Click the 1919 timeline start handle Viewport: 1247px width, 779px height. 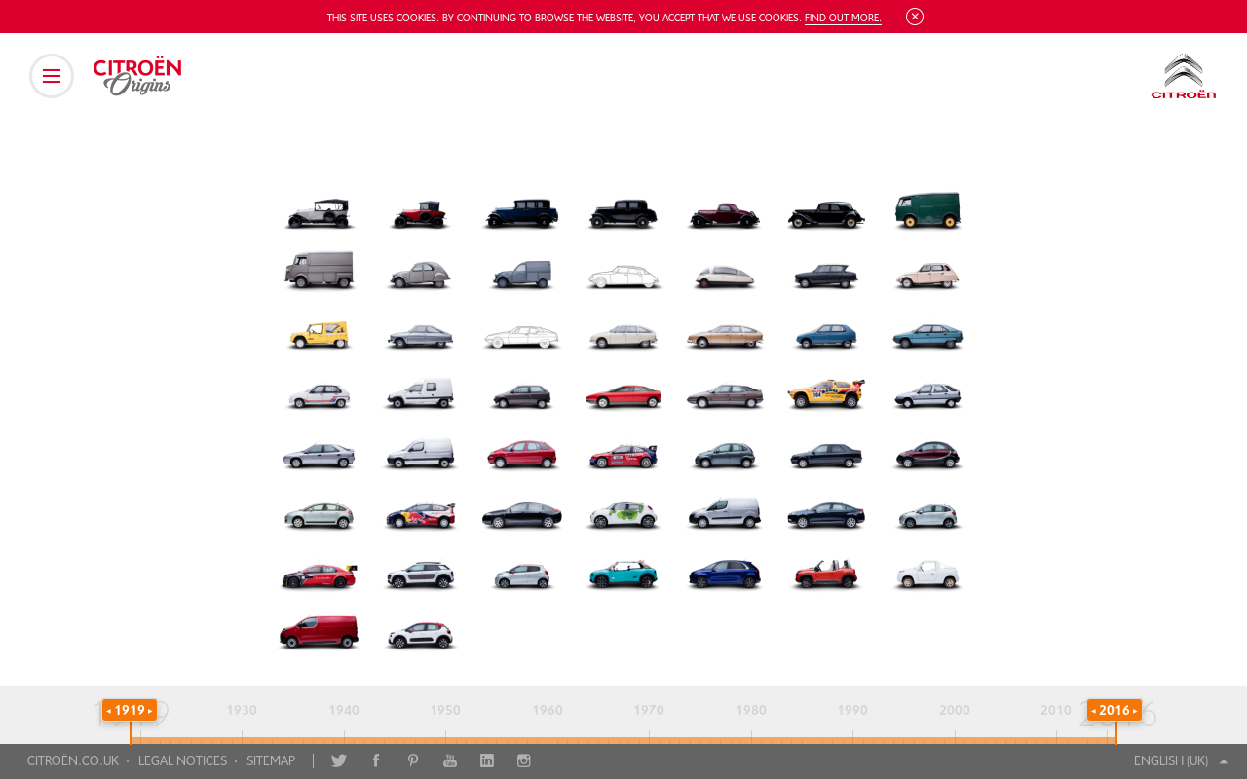click(x=130, y=710)
